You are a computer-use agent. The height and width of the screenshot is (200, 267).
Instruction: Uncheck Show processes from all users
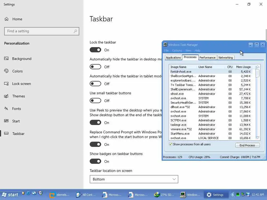click(x=171, y=144)
